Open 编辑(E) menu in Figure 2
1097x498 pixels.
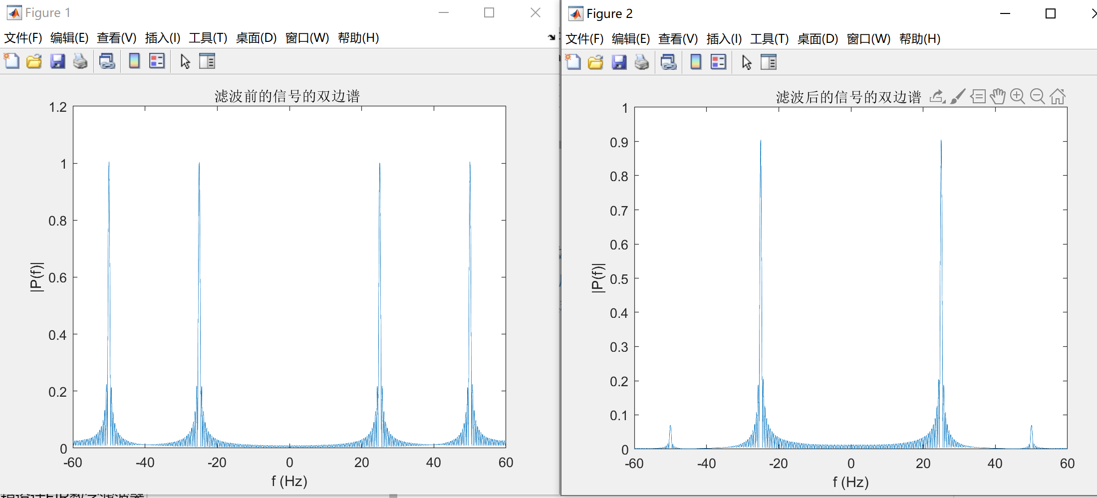(x=631, y=39)
